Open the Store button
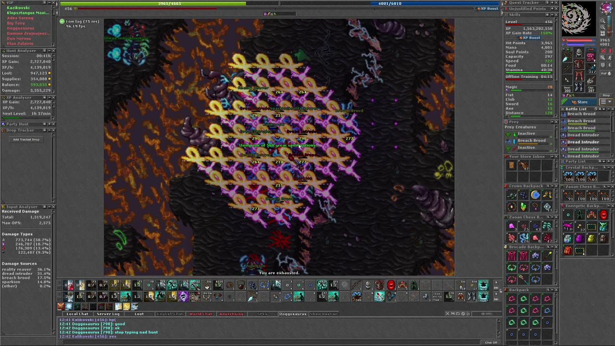 tap(579, 102)
